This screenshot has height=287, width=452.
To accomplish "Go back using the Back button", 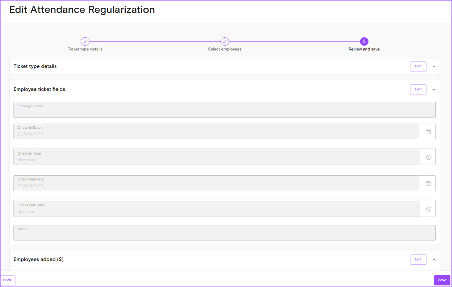I will click(7, 280).
